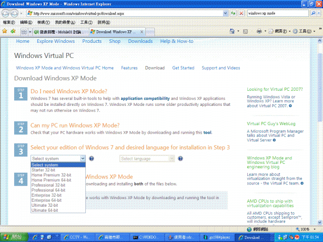The image size is (323, 242).
Task: Expand the Quick Tabs list dropdown arrow
Action: (30, 32)
